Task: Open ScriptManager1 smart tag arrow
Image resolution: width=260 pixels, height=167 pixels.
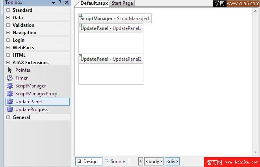Action: [x=80, y=15]
